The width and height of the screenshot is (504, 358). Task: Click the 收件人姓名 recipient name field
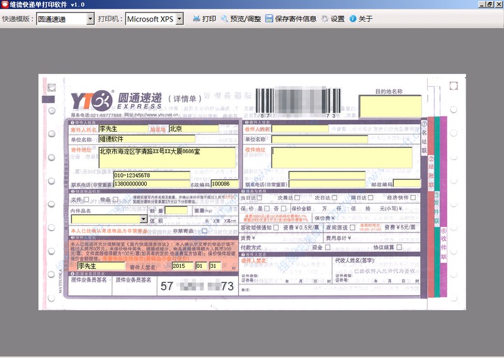300,129
